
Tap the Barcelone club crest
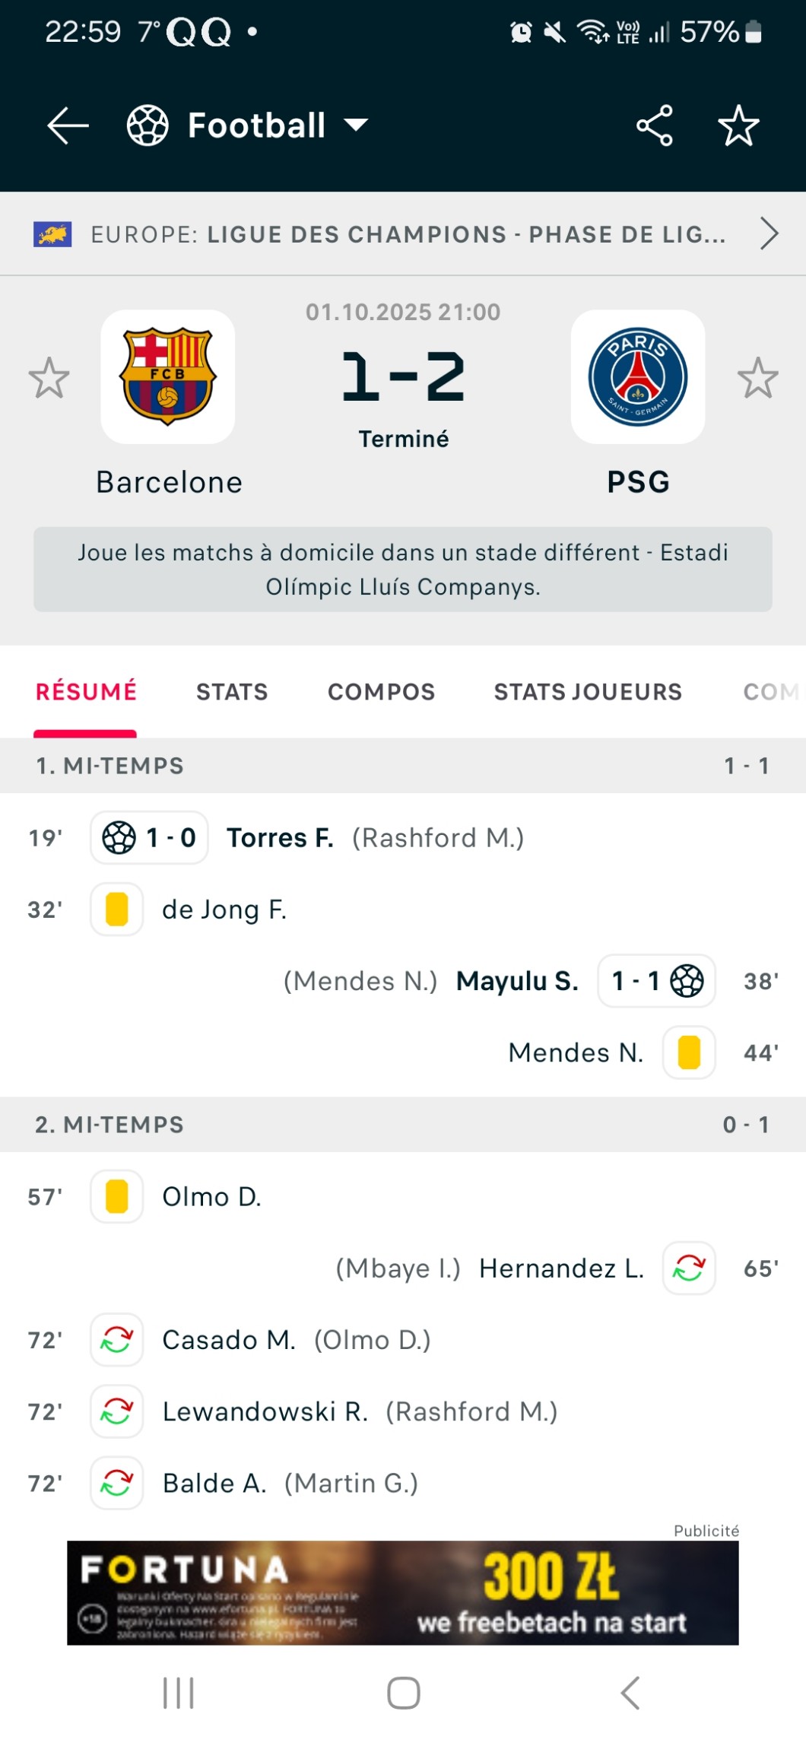(168, 376)
